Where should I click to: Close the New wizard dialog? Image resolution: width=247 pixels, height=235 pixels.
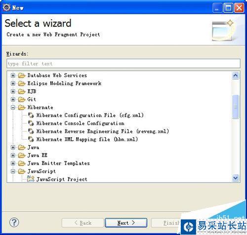tap(239, 8)
